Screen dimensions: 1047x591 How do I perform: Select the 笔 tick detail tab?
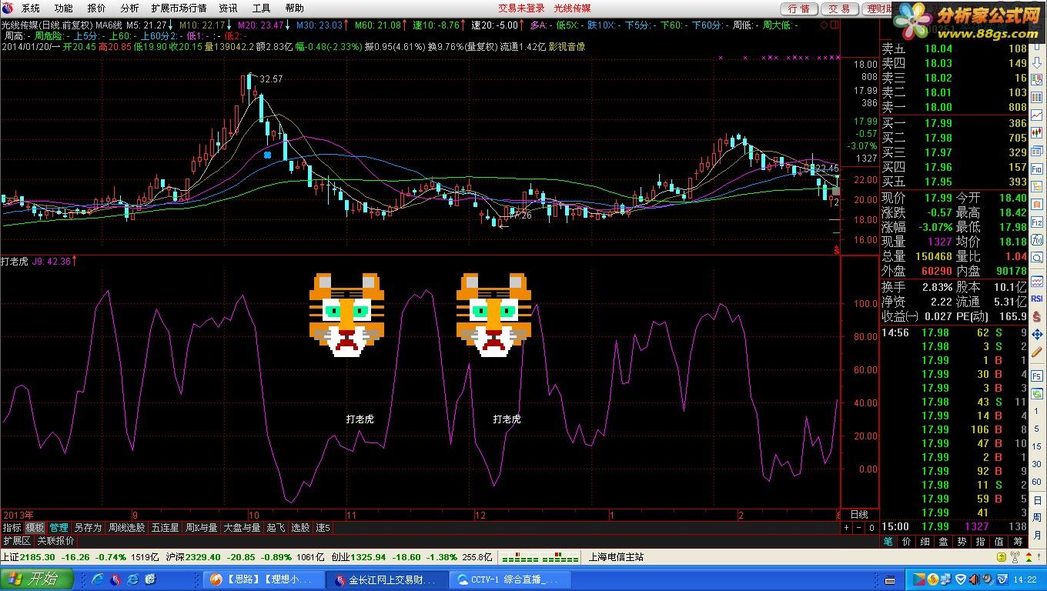point(888,542)
